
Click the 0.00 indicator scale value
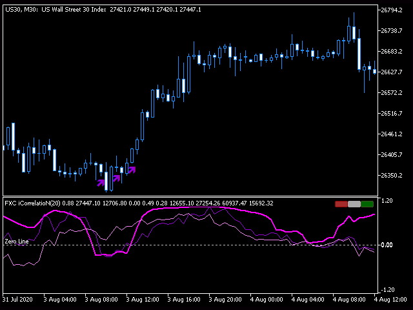[x=387, y=245]
